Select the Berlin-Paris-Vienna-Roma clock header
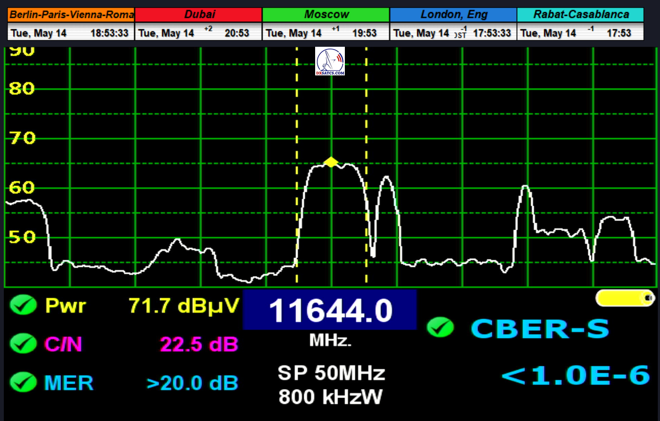Viewport: 660px width, 421px height. (71, 15)
